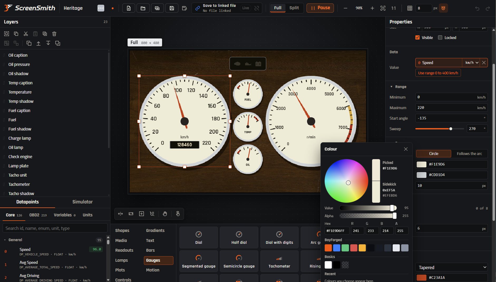The width and height of the screenshot is (496, 282).
Task: Cut the layer with the scissors icon
Action: tap(26, 34)
